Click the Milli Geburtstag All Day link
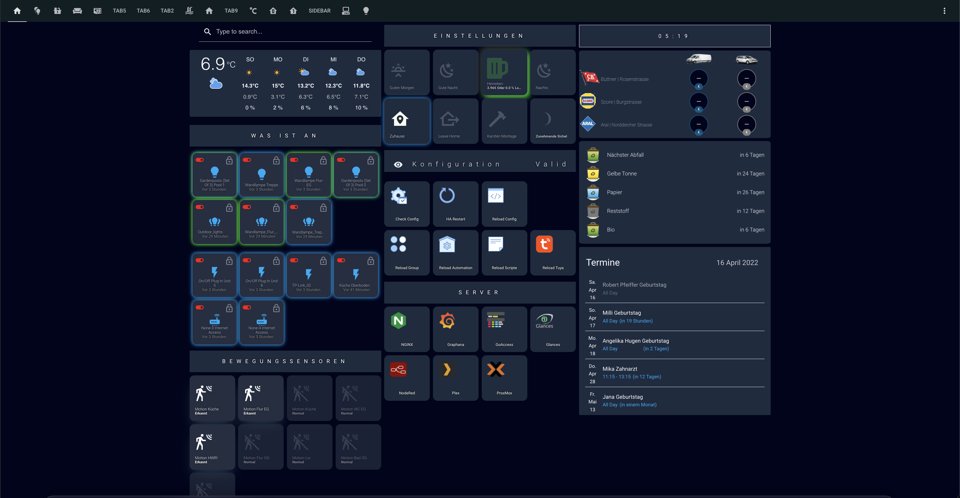The image size is (960, 498). (628, 321)
